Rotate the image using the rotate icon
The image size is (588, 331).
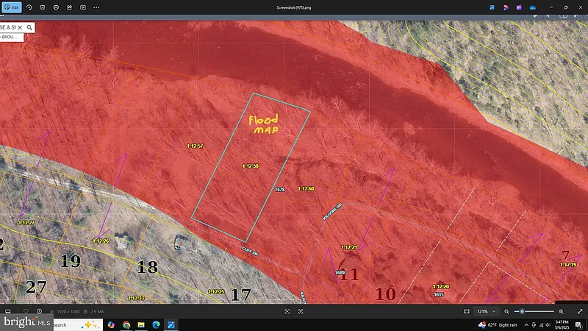[x=29, y=7]
